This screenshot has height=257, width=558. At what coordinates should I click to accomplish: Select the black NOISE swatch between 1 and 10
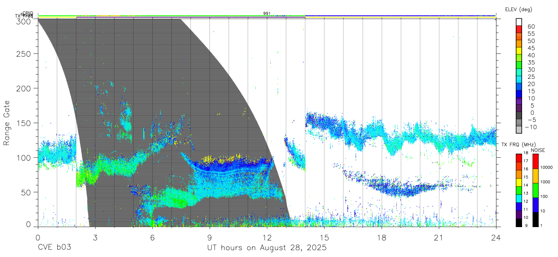(x=535, y=219)
